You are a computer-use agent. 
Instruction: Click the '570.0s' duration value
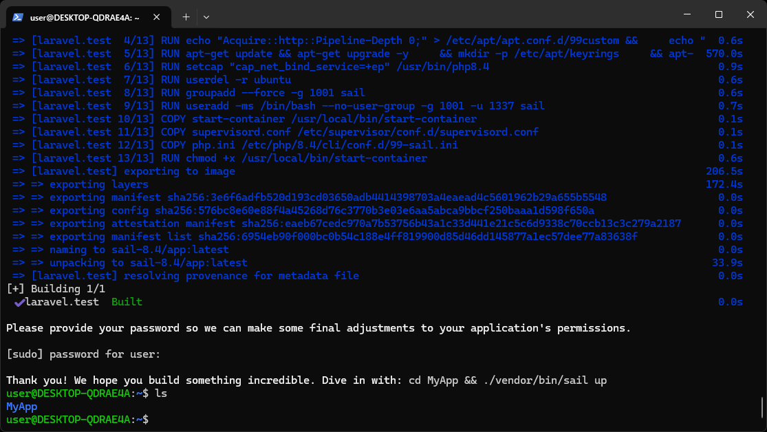pyautogui.click(x=724, y=54)
